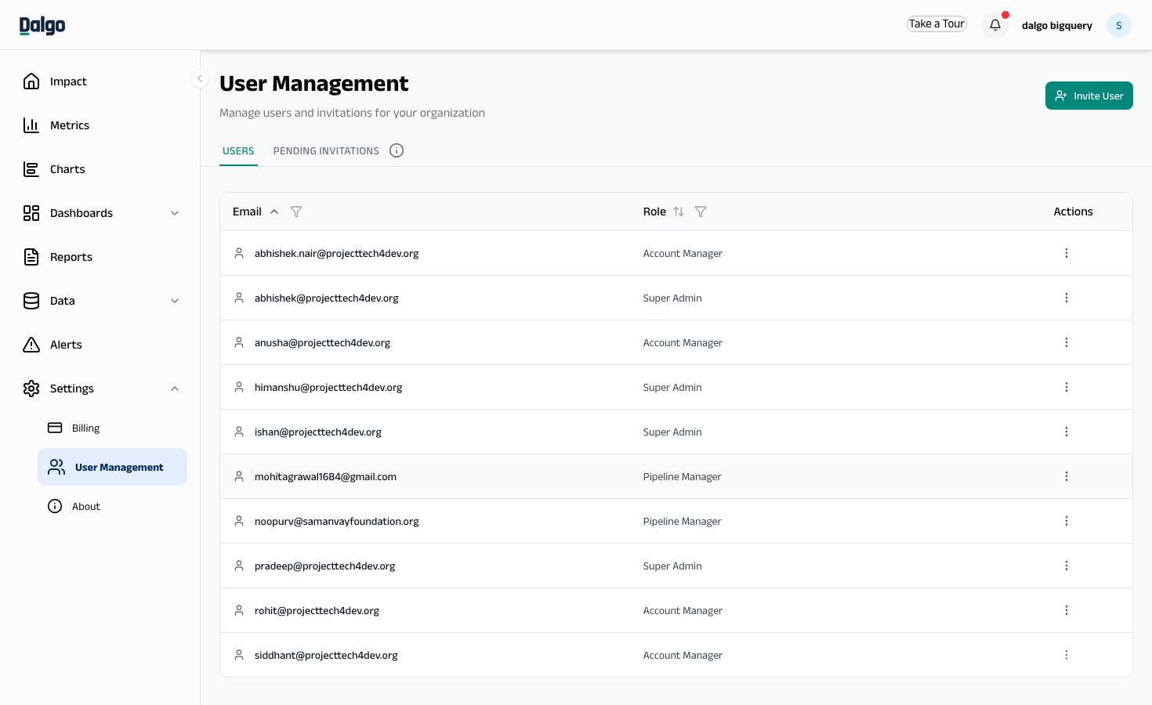Collapse the sidebar with the chevron button
The height and width of the screenshot is (705, 1152).
coord(200,78)
